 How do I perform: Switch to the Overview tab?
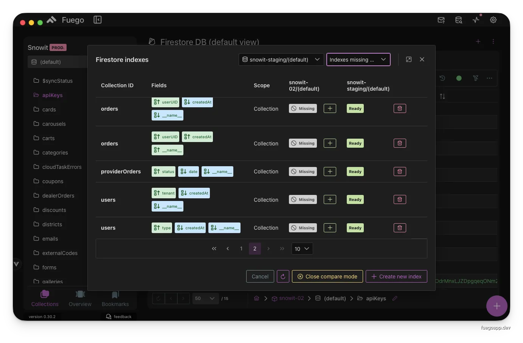pos(80,298)
